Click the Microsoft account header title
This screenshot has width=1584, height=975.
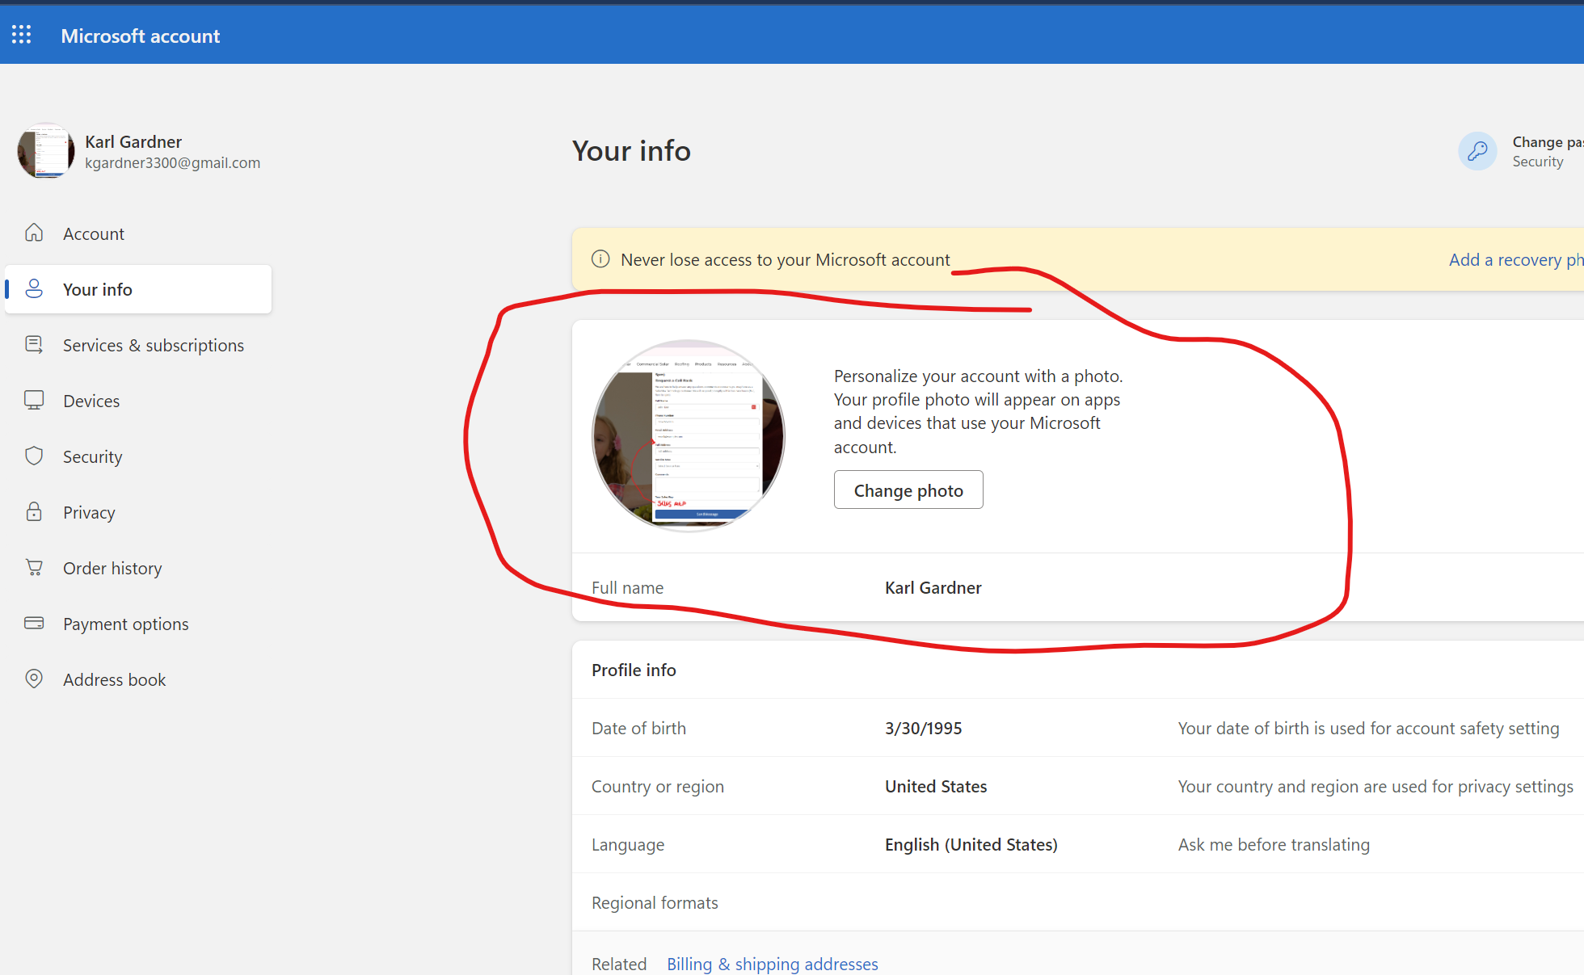(x=140, y=36)
